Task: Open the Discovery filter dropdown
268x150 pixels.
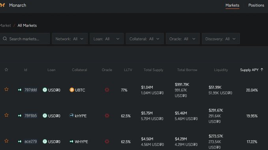Action: [221, 39]
